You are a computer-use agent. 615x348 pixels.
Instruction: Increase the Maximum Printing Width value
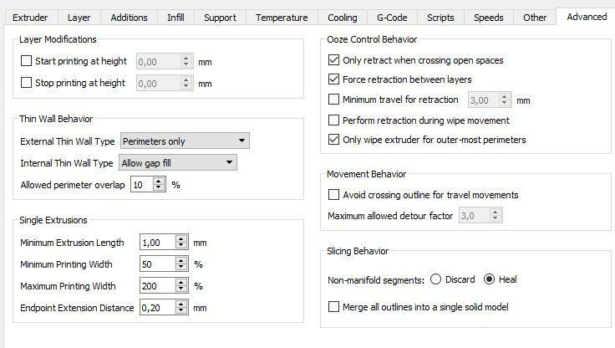[180, 282]
